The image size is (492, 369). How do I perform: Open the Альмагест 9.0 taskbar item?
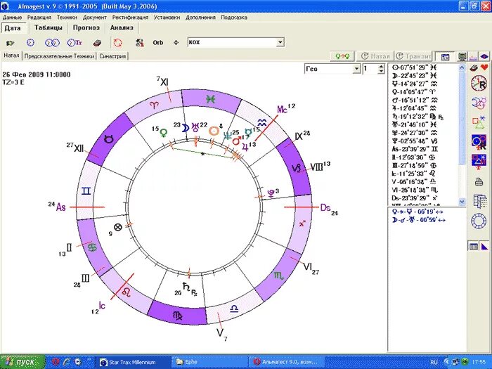pyautogui.click(x=286, y=363)
